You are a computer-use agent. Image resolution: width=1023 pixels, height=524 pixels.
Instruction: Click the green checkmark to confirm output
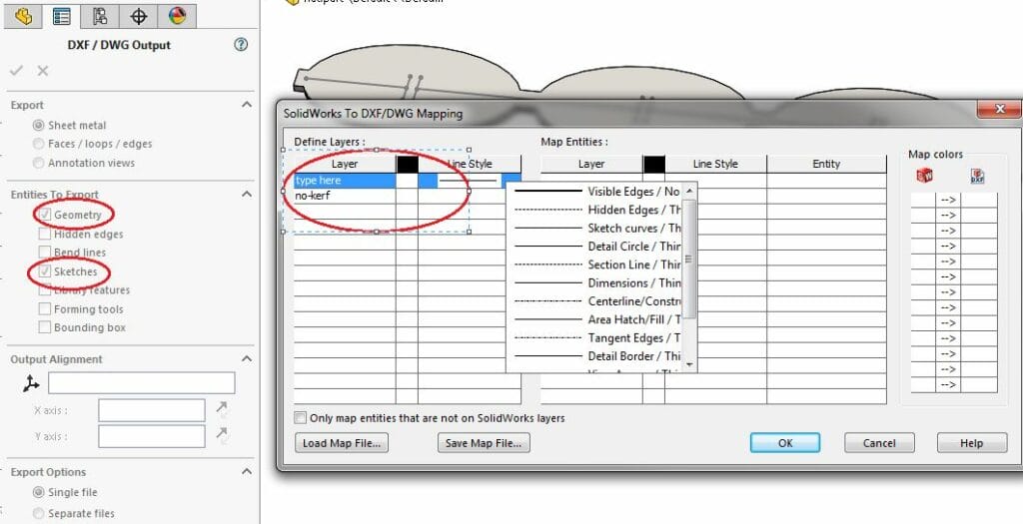coord(16,71)
